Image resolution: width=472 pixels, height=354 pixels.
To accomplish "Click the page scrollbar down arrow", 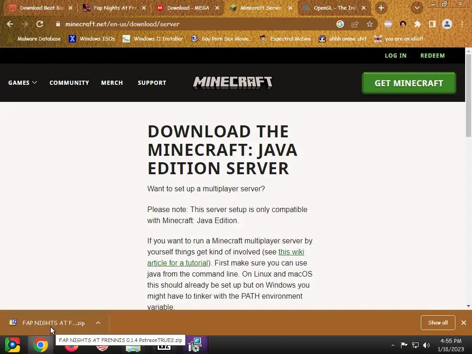I will 468,306.
